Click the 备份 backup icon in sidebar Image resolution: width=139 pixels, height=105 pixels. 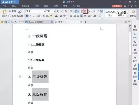click(135, 75)
